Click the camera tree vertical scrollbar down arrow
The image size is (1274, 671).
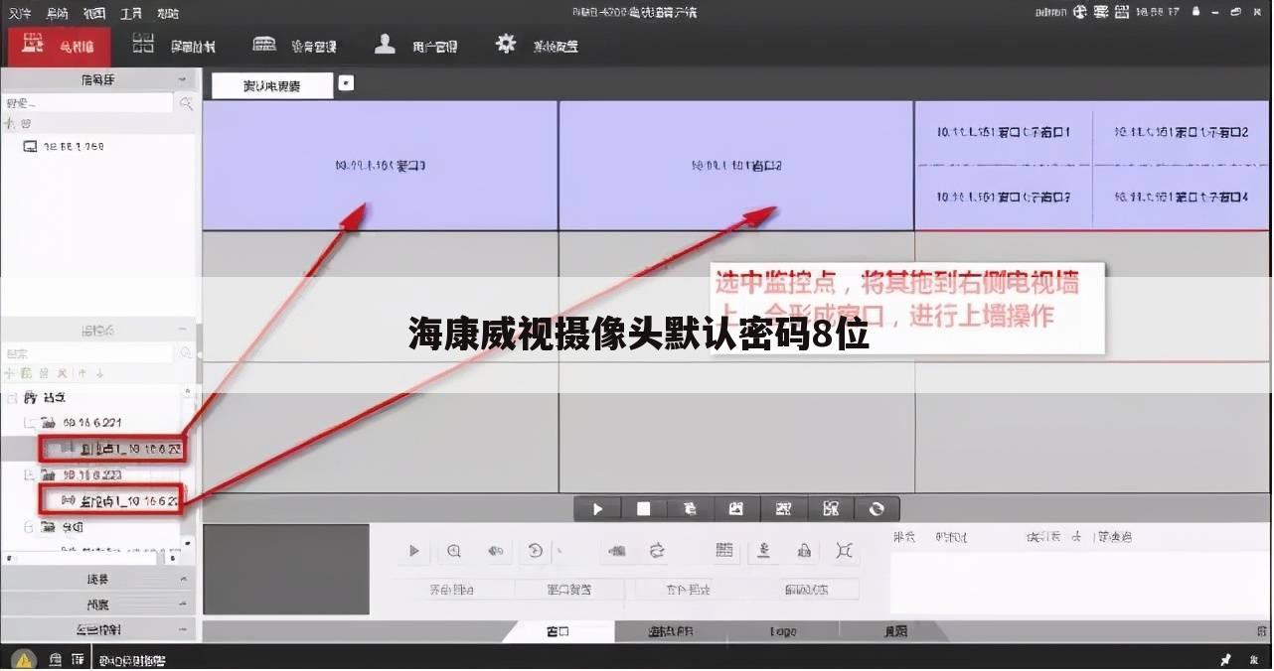point(189,543)
